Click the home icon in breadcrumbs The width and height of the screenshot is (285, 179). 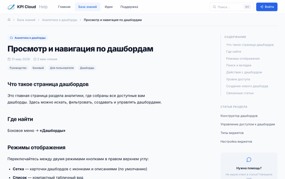pos(9,20)
